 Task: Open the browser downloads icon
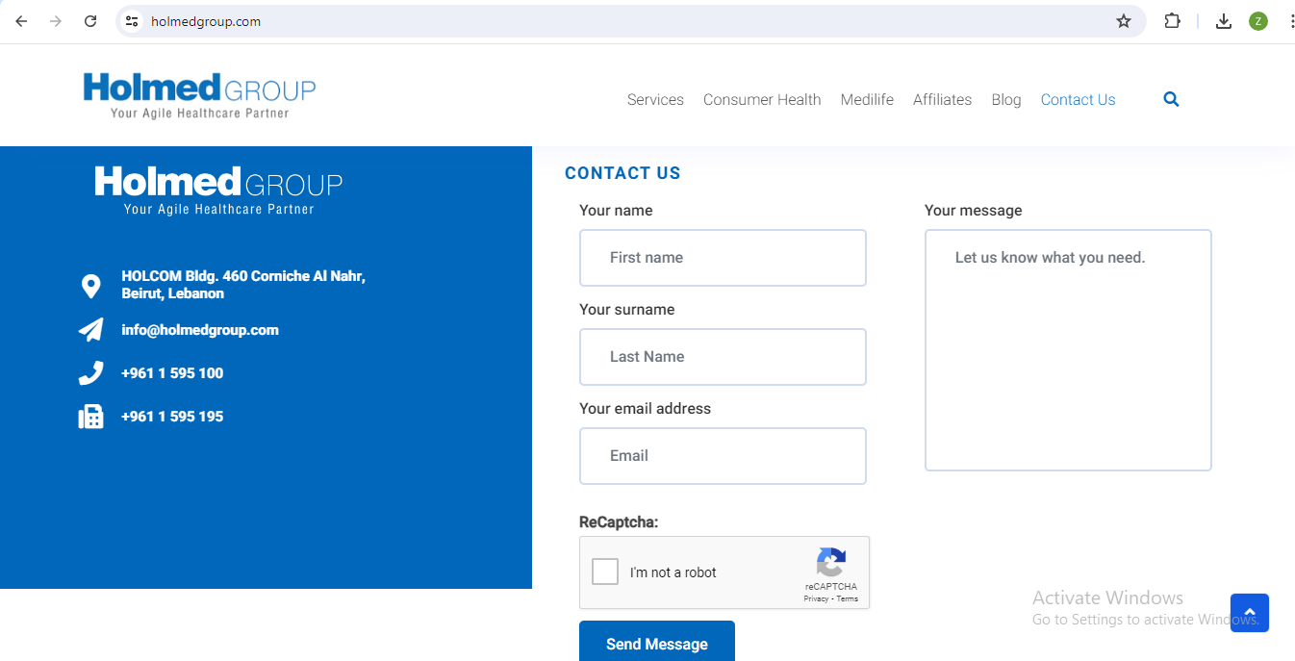click(1223, 21)
